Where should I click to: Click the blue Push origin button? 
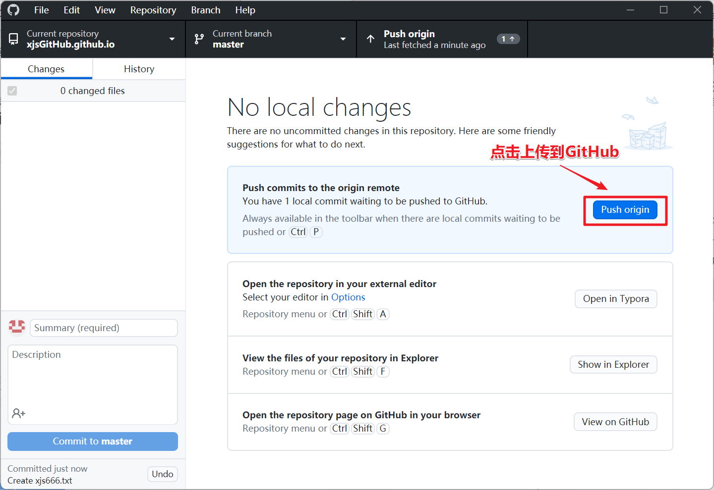point(625,210)
